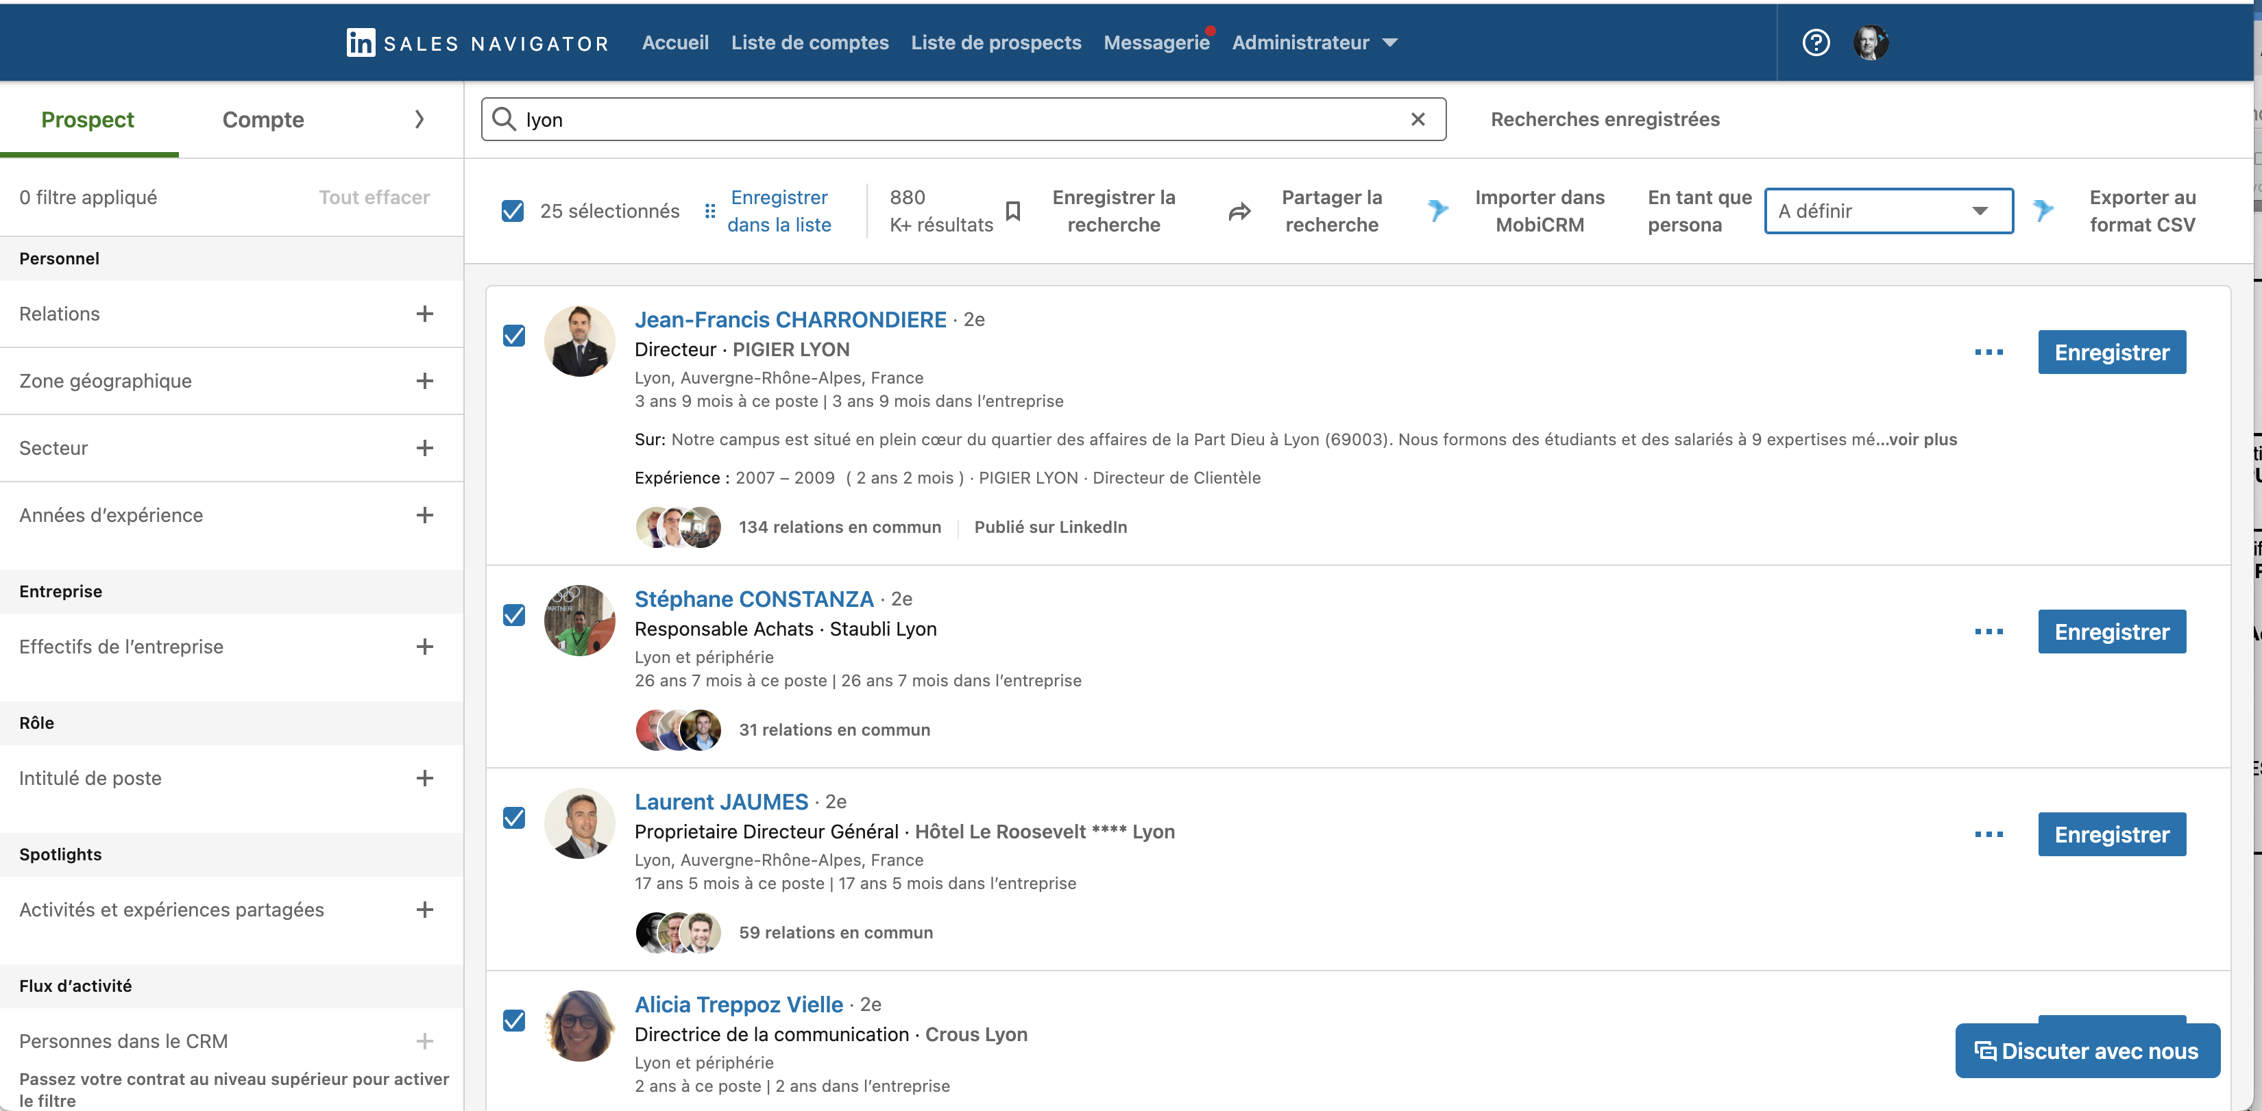Open Alicia Treppoz Vielle profile link
This screenshot has height=1111, width=2262.
pos(738,1004)
